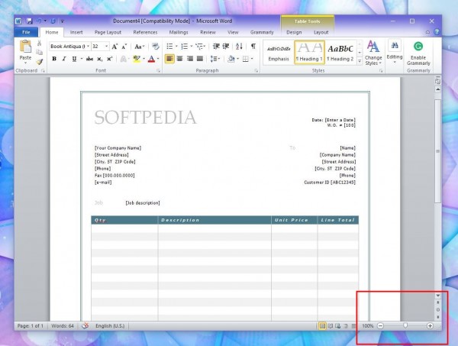Apply Subscript formatting
The image size is (458, 346).
99,59
